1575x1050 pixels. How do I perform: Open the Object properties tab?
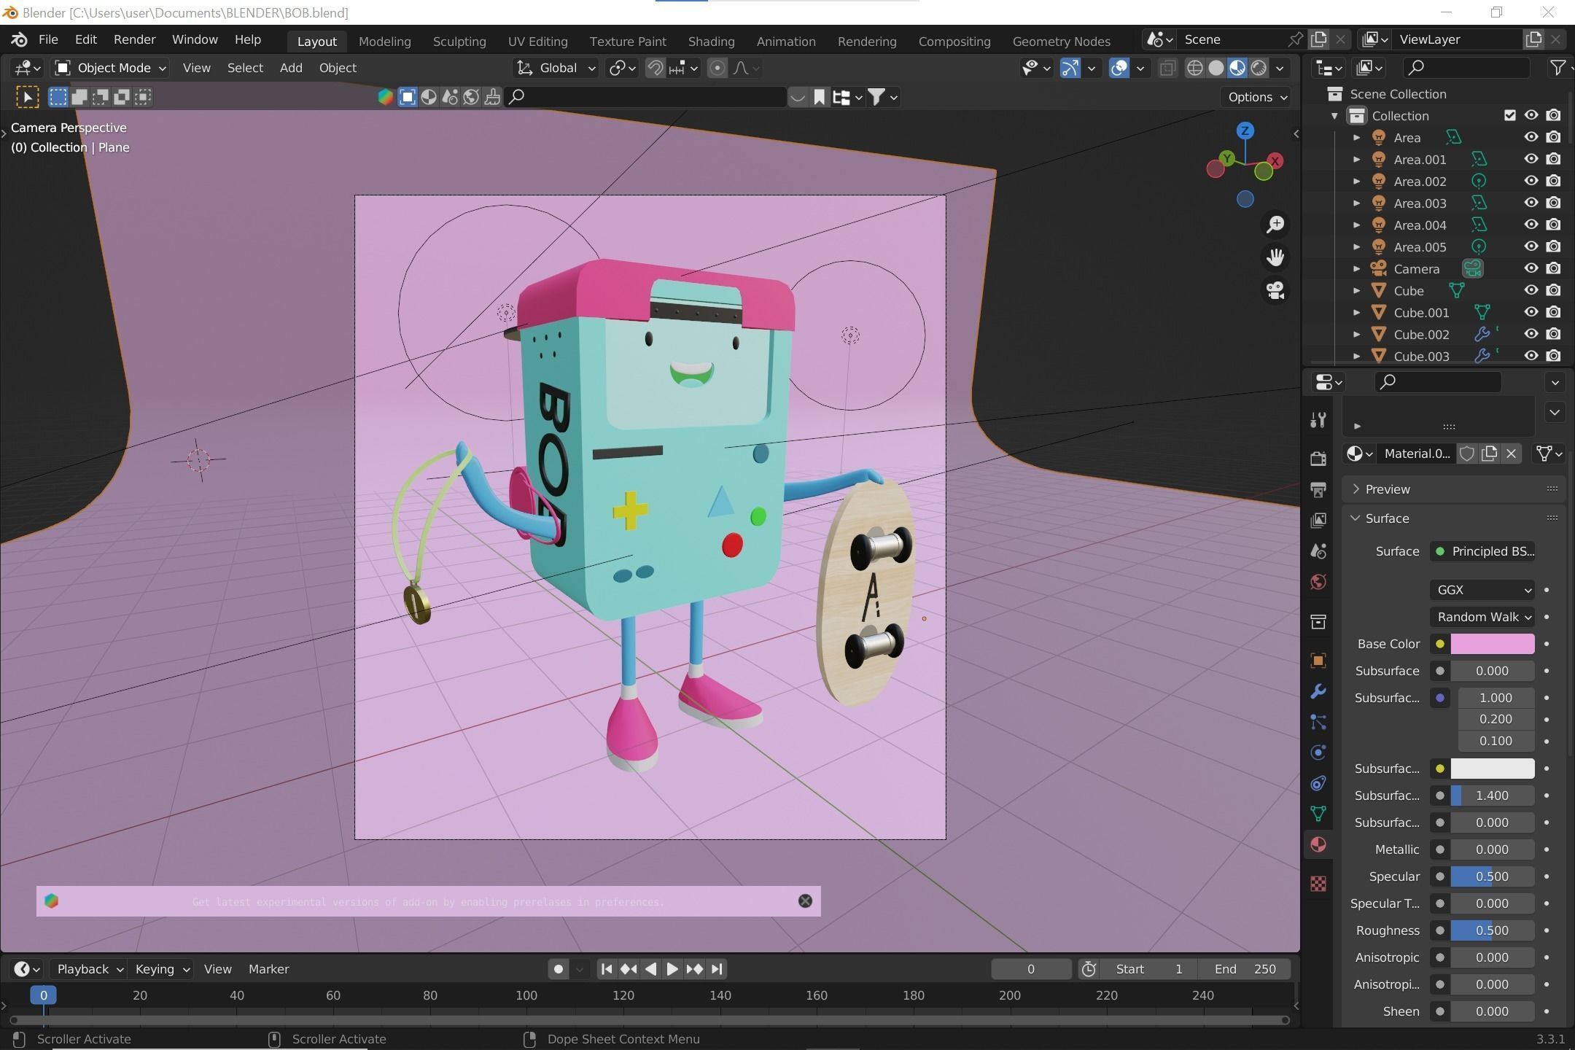1318,661
